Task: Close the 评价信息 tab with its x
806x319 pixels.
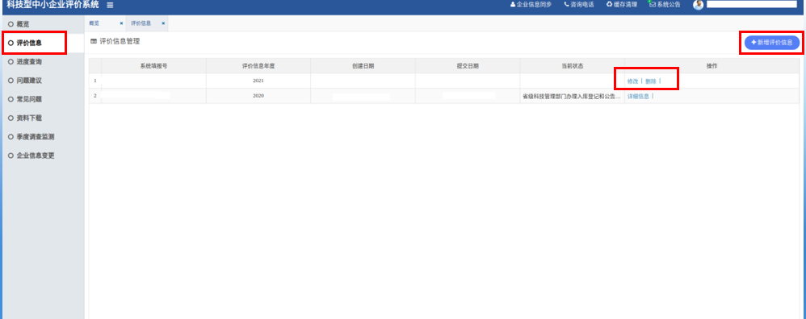Action: 163,23
